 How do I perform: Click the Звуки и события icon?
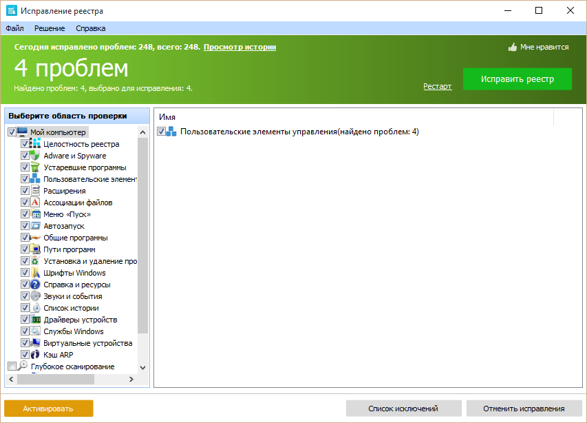click(36, 296)
